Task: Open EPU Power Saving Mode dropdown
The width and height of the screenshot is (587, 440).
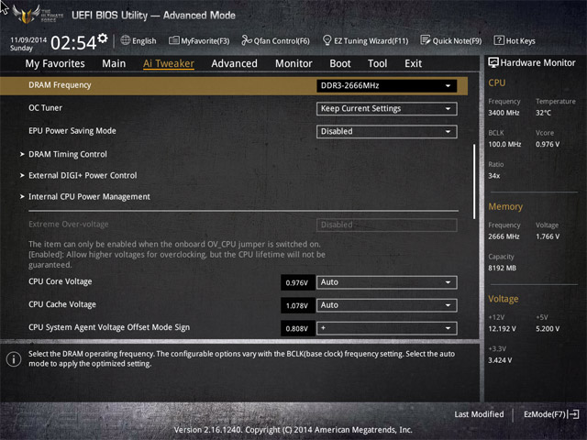Action: pyautogui.click(x=387, y=132)
